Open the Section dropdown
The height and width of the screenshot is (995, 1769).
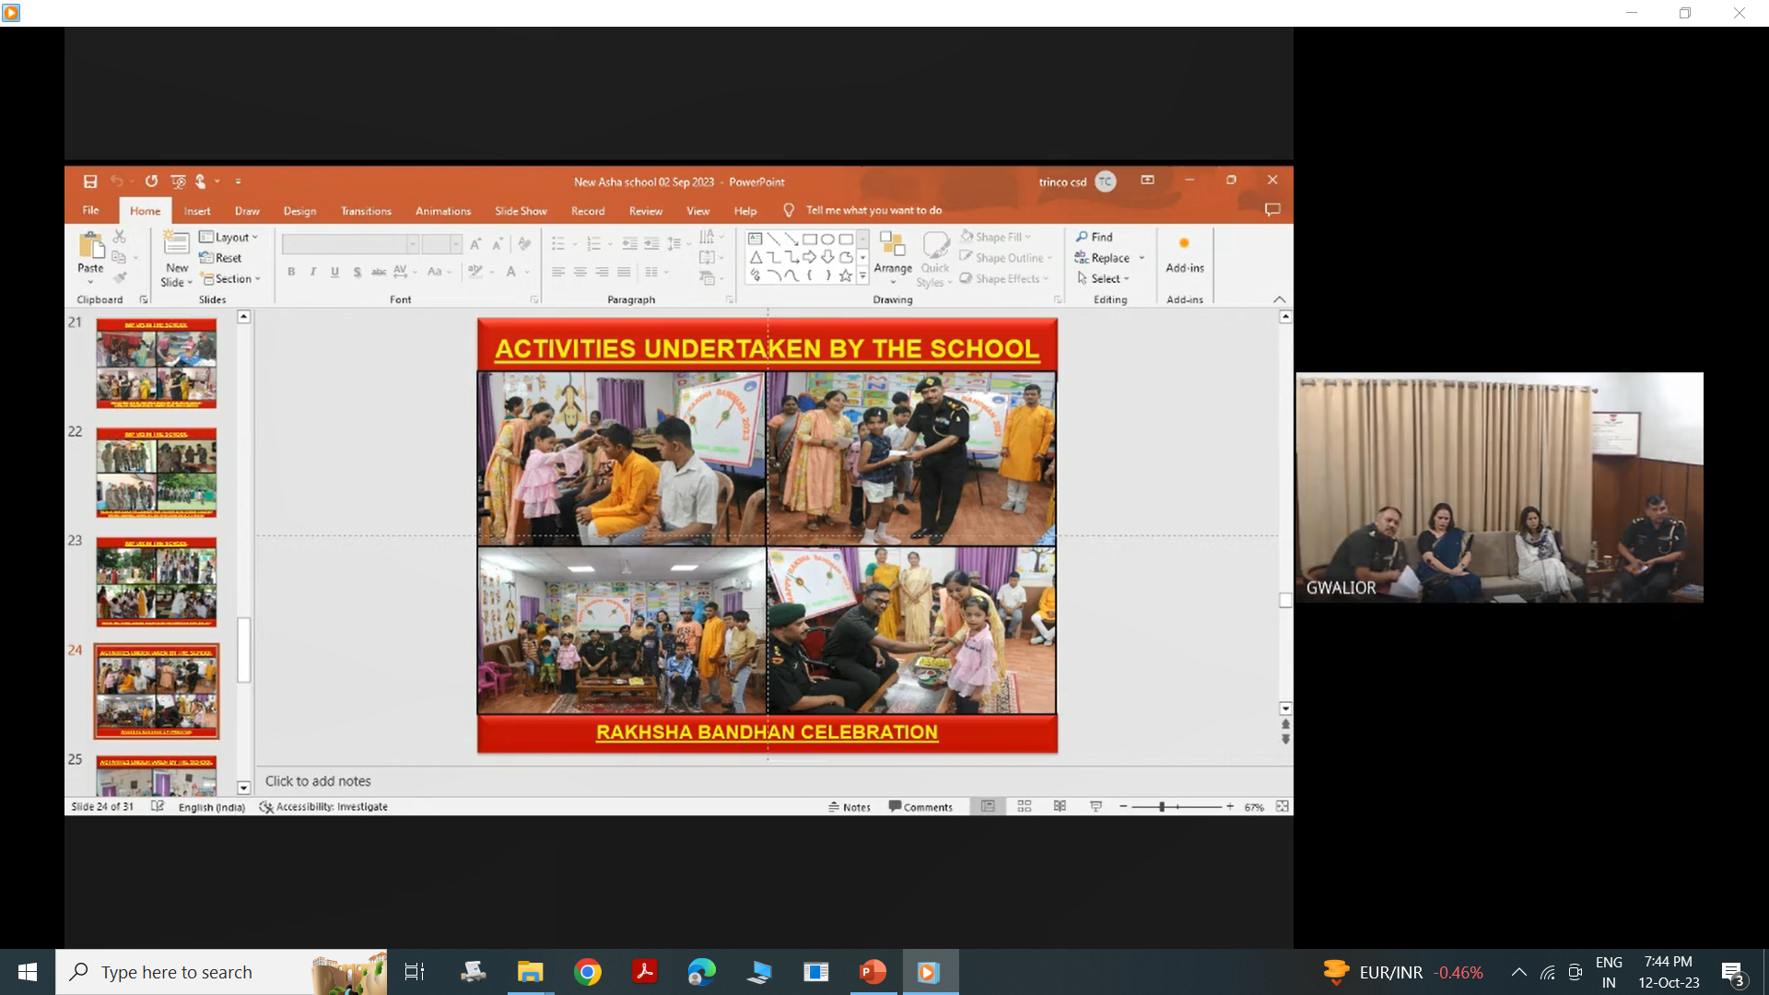(x=231, y=278)
